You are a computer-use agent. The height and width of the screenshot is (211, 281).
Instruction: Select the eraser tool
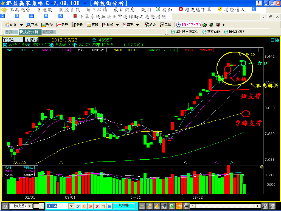coord(164,206)
